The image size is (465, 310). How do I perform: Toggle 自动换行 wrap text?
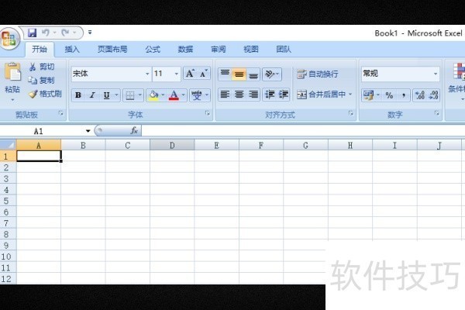tap(317, 74)
